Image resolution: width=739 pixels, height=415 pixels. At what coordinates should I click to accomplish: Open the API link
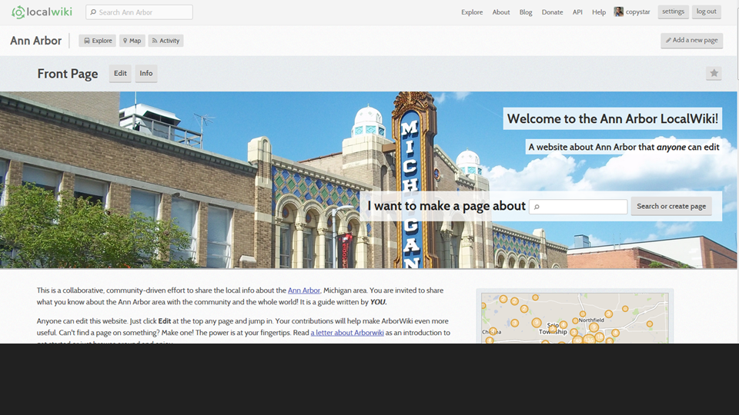pyautogui.click(x=577, y=12)
